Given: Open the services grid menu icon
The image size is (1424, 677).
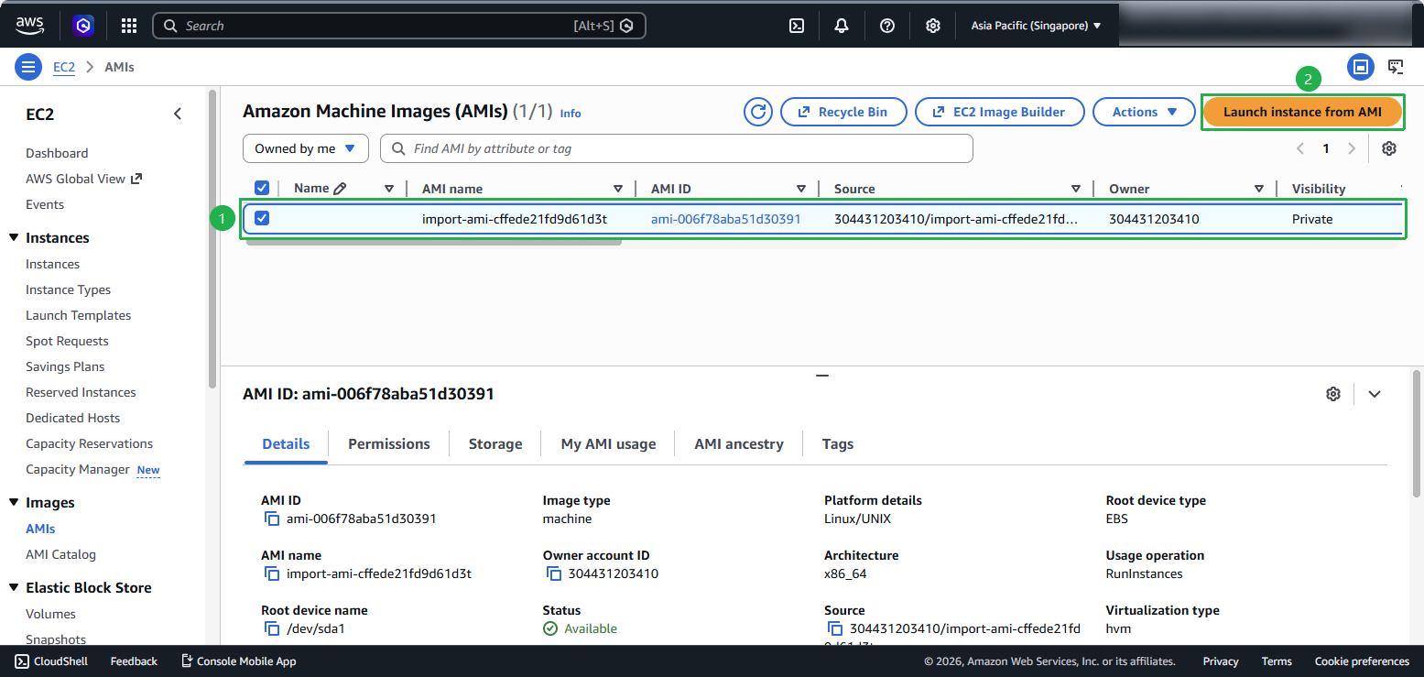Looking at the screenshot, I should tap(129, 26).
